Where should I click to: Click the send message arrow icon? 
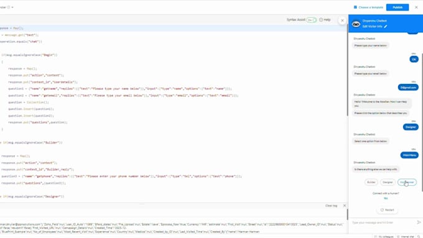click(419, 222)
